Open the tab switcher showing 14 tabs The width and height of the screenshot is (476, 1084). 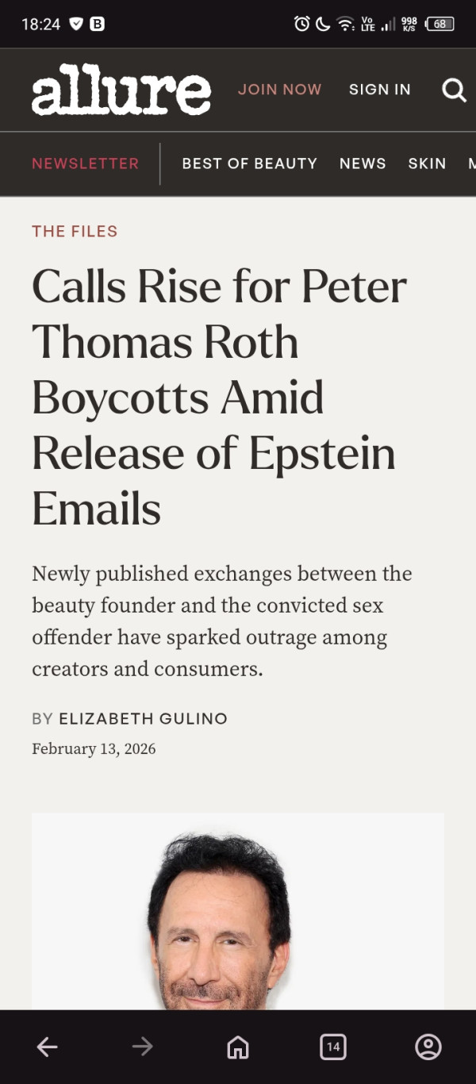coord(333,1047)
